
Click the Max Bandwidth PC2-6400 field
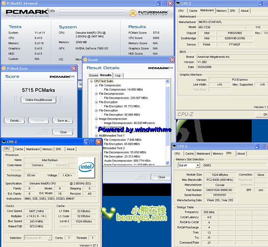(x=220, y=180)
